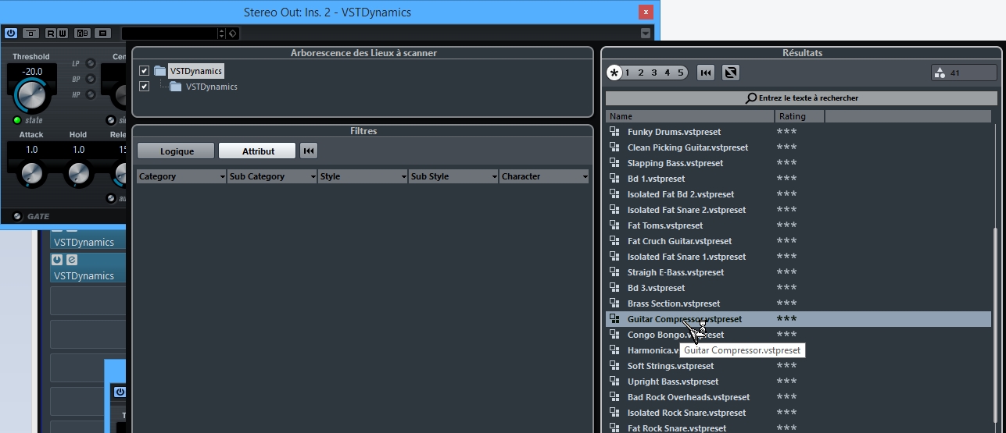Toggle the GATE module on/off button
The image size is (1006, 433).
17,216
